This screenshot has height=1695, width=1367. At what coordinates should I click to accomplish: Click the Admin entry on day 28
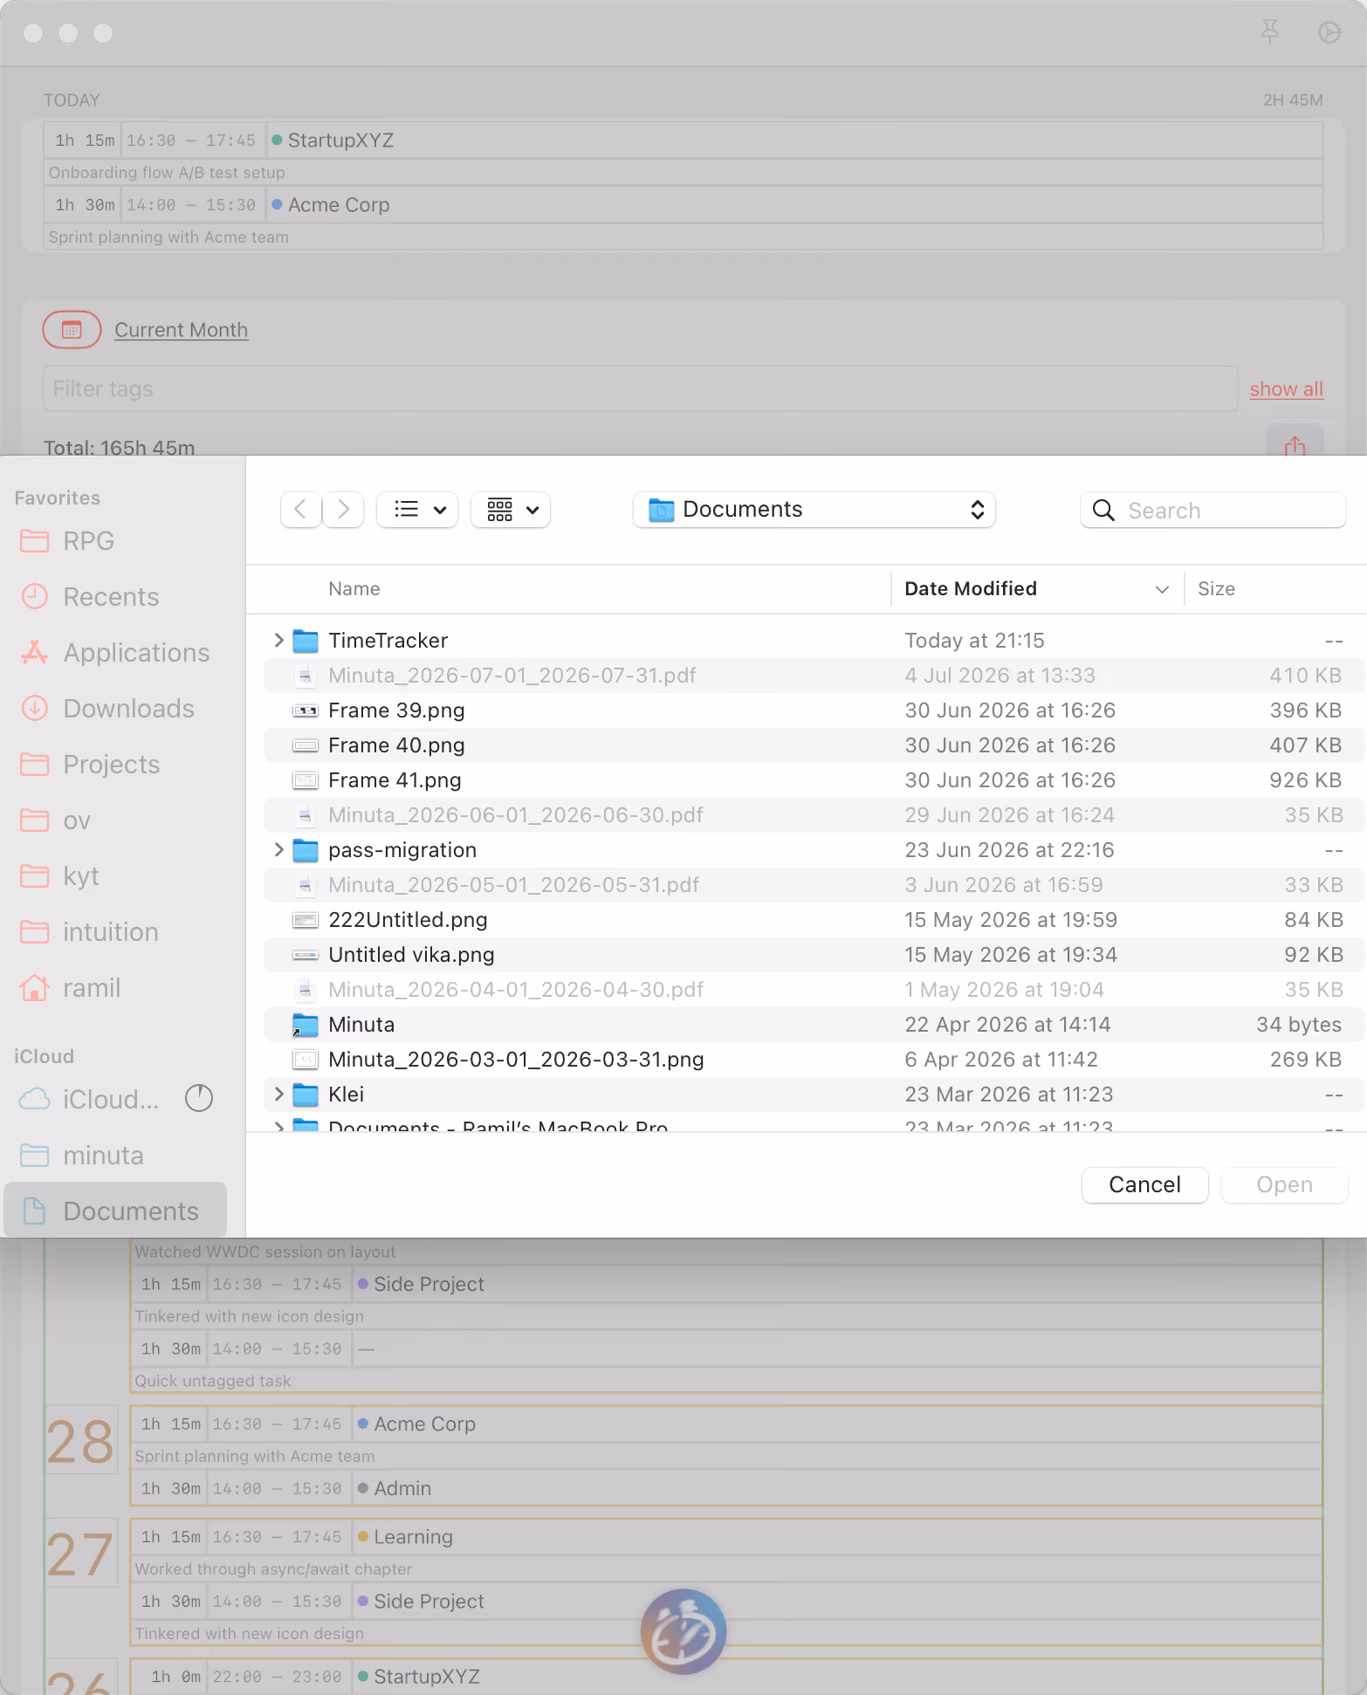(726, 1488)
